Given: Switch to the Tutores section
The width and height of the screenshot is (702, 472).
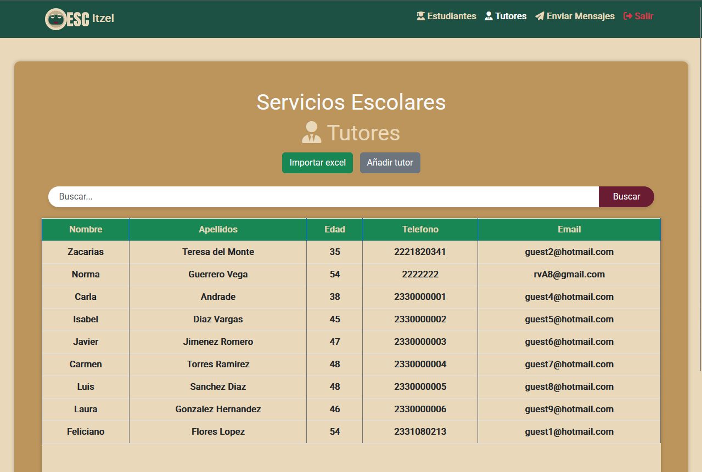Looking at the screenshot, I should [x=509, y=16].
